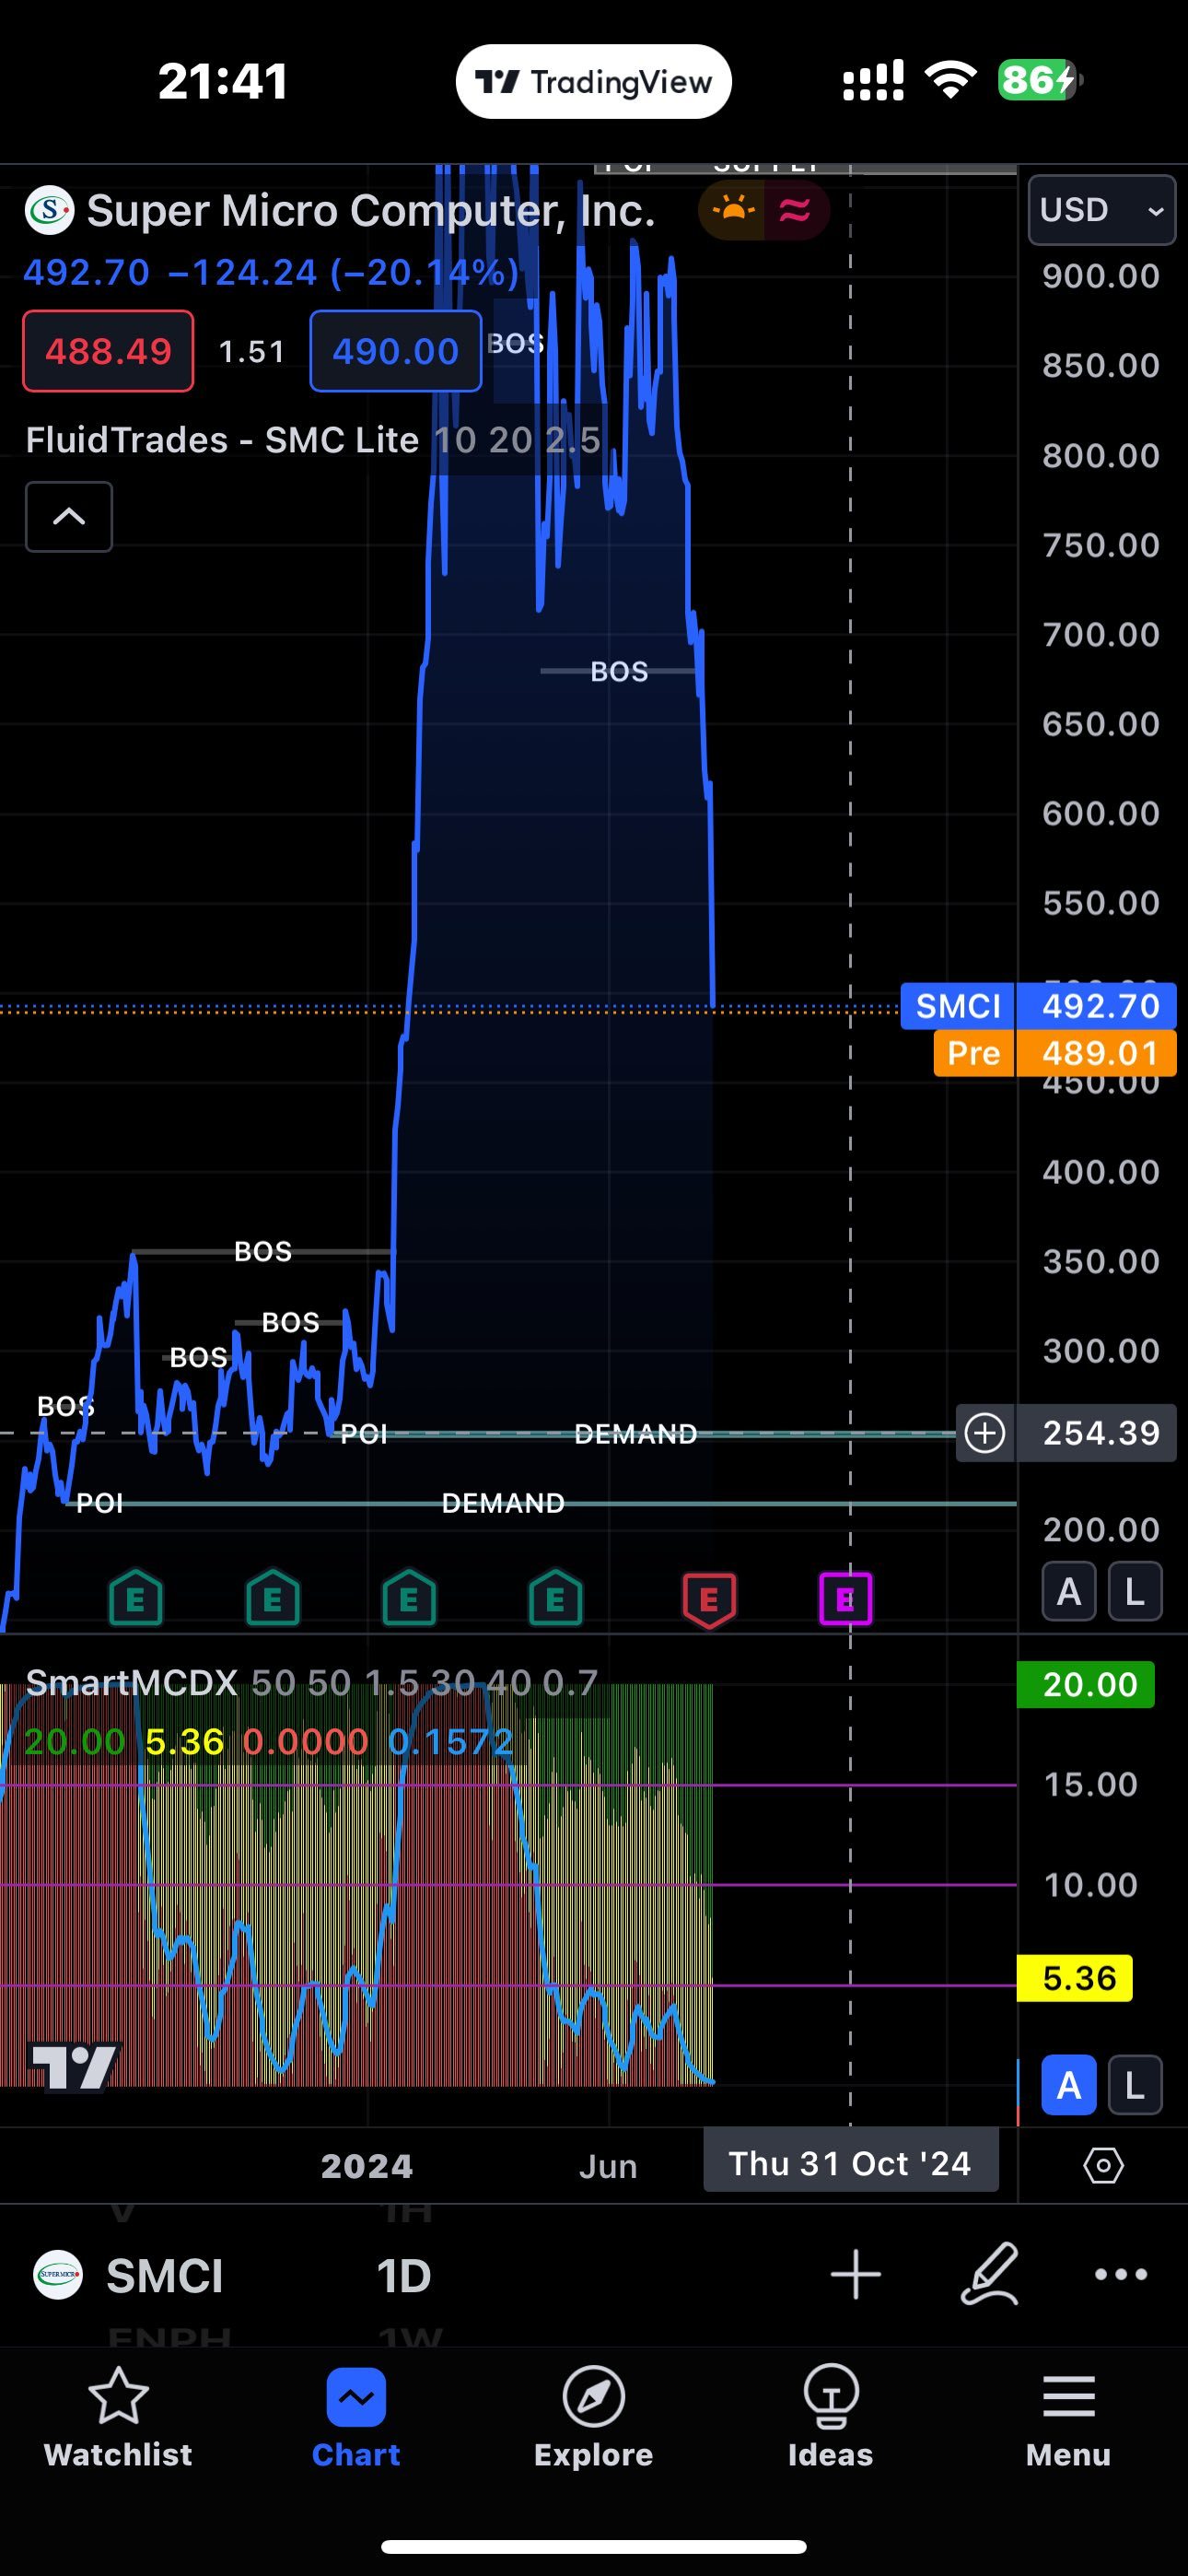Tap the 2024 label on time axis
This screenshot has height=2576, width=1188.
[x=367, y=2166]
